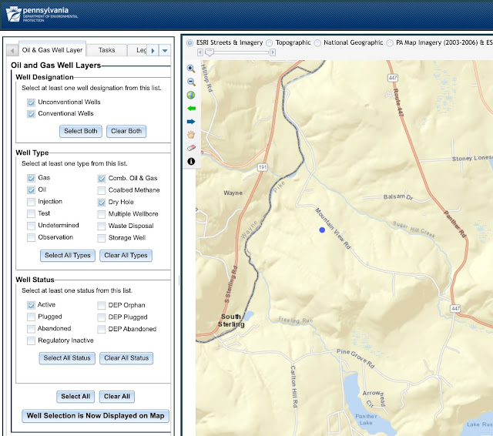Select ESRI Streets & Imagery basemap
The height and width of the screenshot is (436, 493).
pyautogui.click(x=190, y=43)
